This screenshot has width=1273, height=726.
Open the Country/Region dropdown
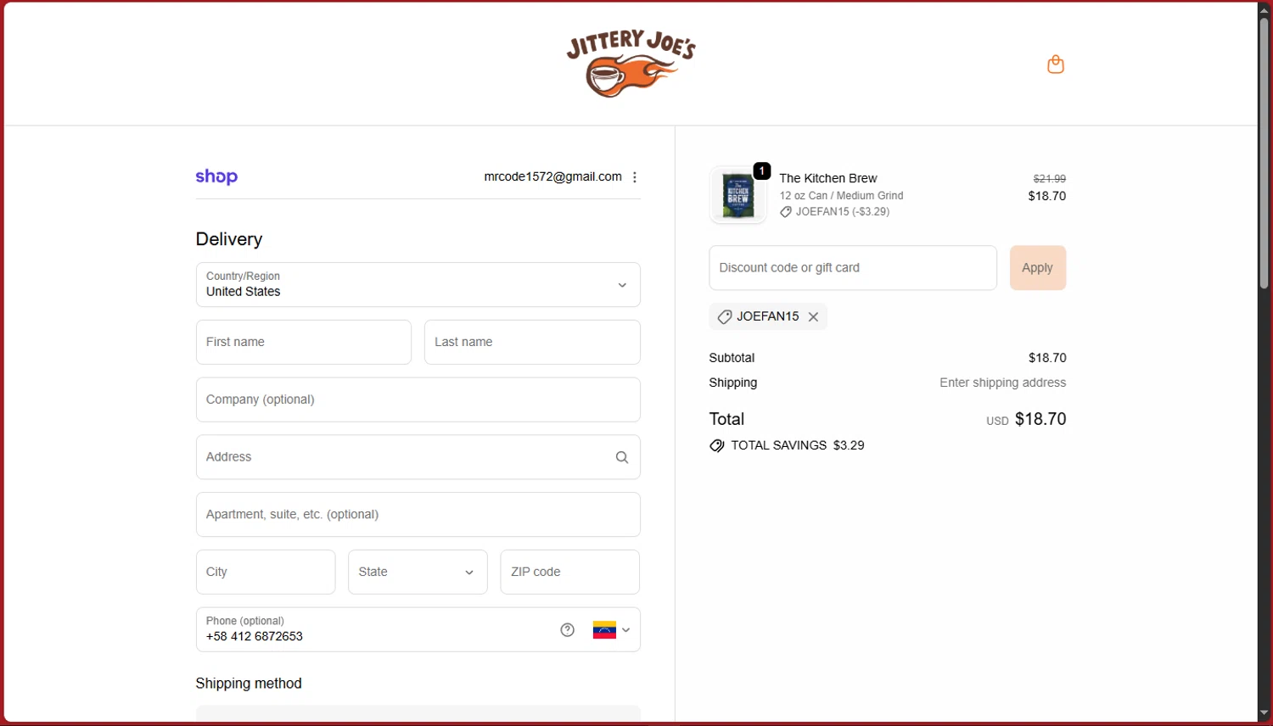(x=418, y=284)
